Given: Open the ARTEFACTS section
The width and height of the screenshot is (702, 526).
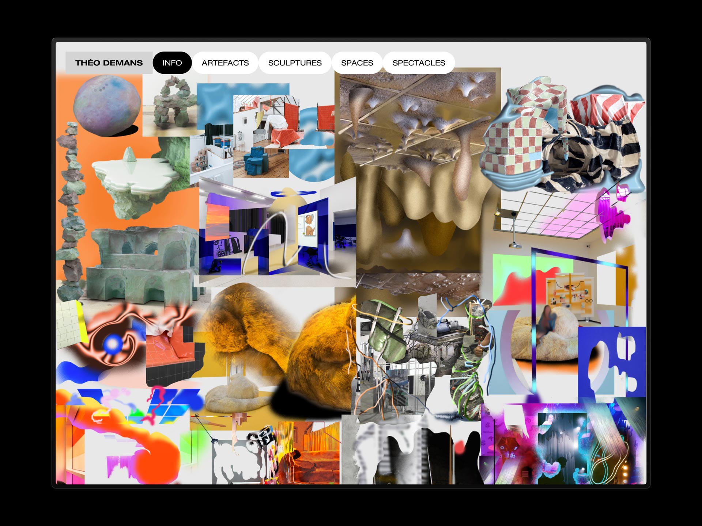Looking at the screenshot, I should click(x=225, y=63).
